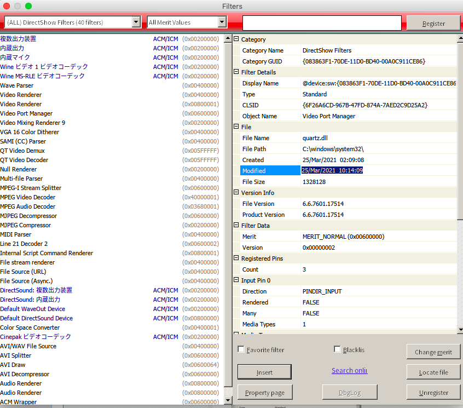
Task: Collapse the Registered Pins section
Action: coord(236,258)
